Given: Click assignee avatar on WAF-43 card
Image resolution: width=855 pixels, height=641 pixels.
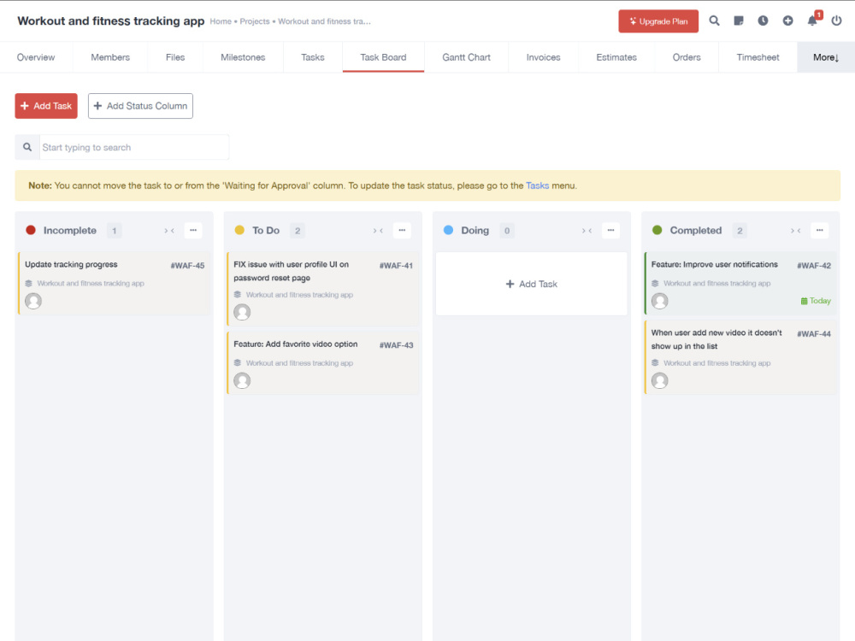Looking at the screenshot, I should 242,380.
